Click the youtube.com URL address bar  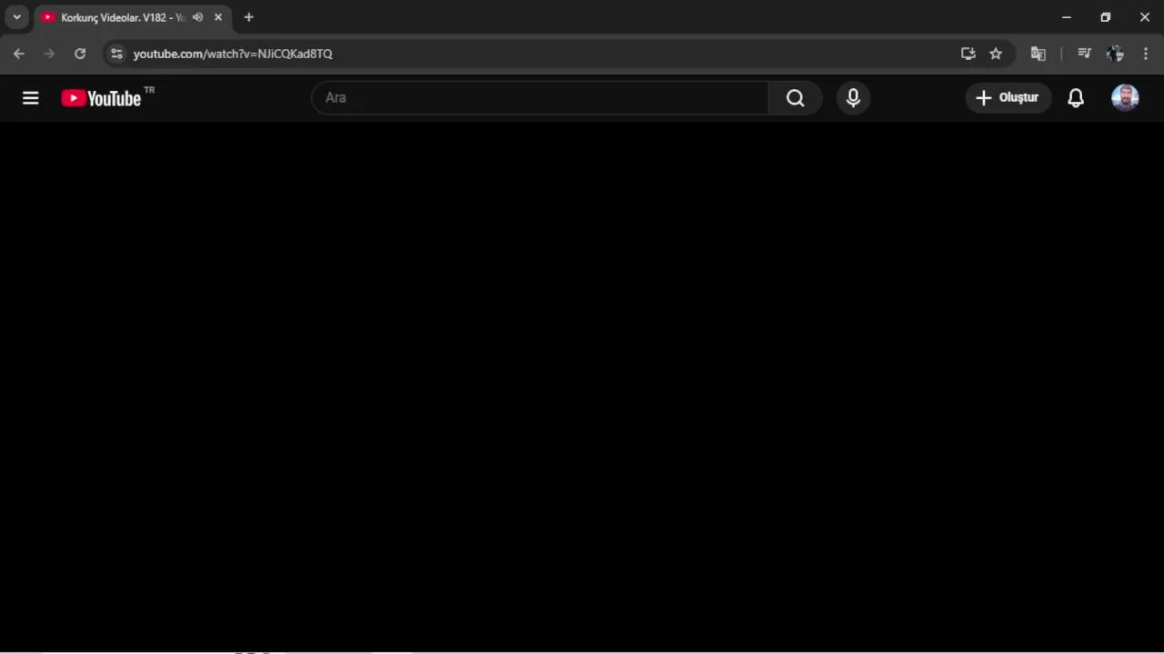[x=233, y=54]
